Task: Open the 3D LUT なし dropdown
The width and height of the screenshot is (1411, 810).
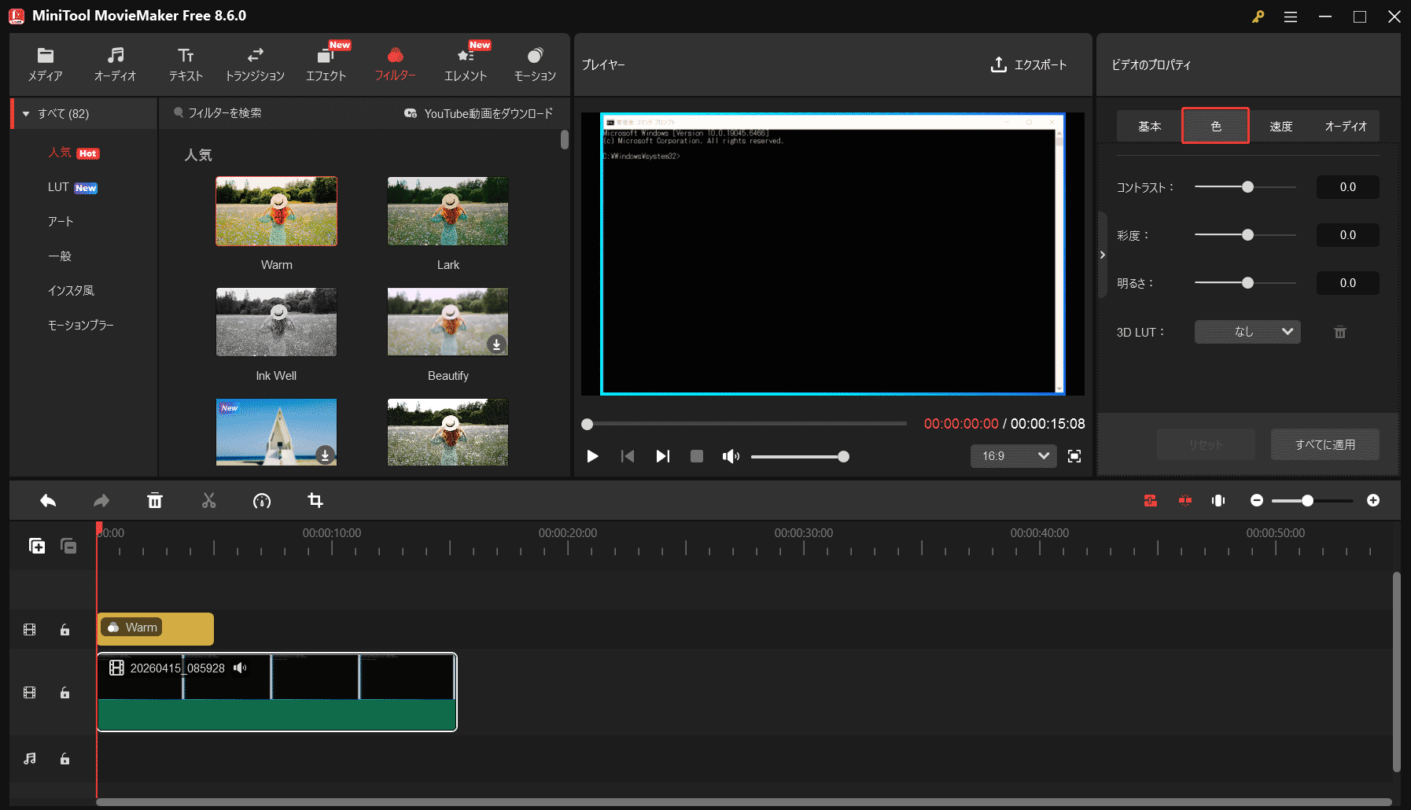Action: coord(1247,332)
